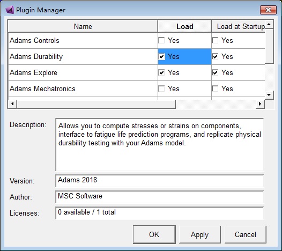Viewport: 282px width, 251px height.
Task: Check Load at Startup for Adams Controls
Action: (x=215, y=40)
